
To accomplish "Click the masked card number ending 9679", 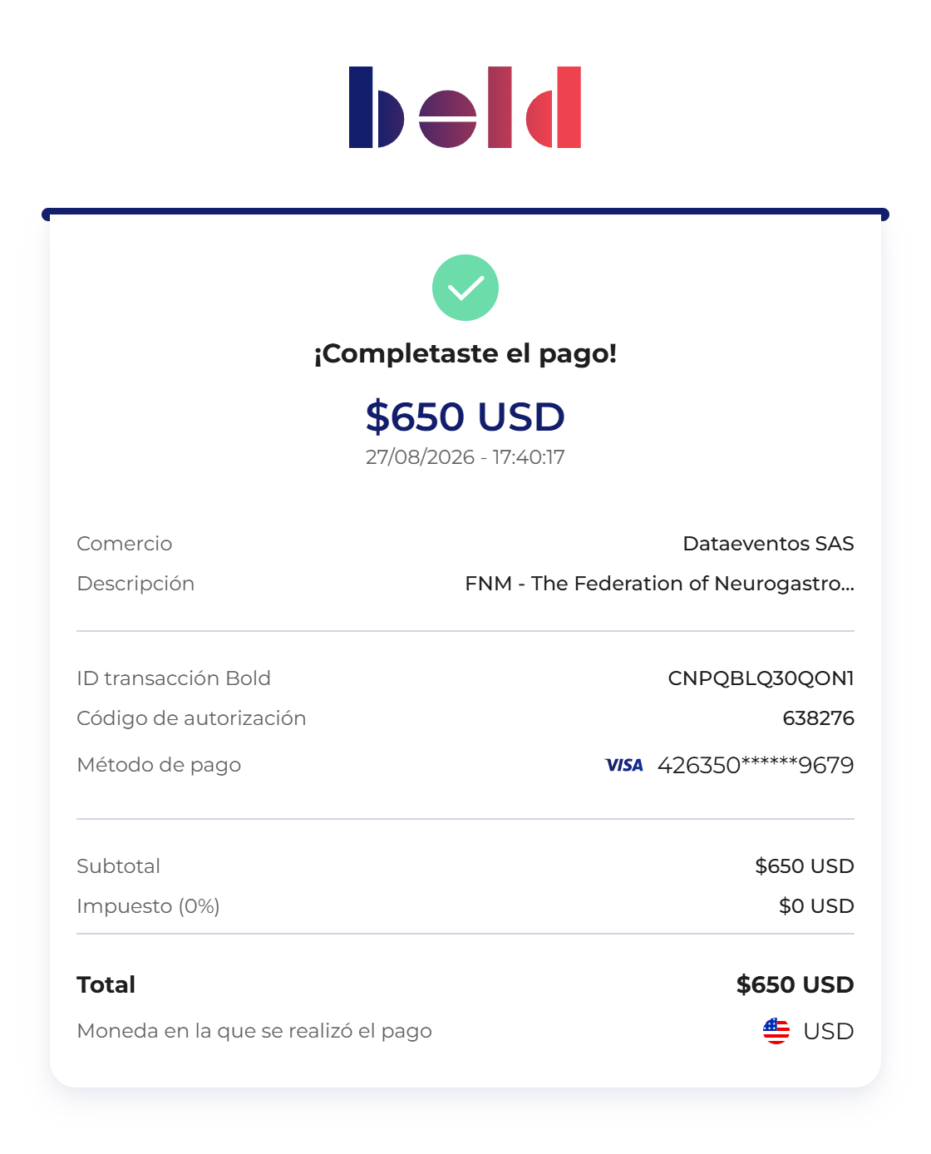I will tap(756, 765).
